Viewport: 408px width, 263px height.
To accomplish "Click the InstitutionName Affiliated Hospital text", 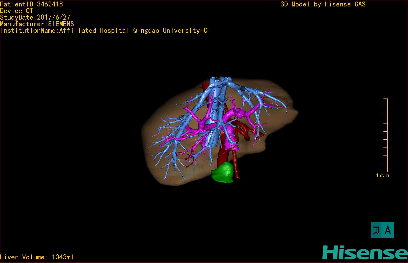I will pyautogui.click(x=104, y=30).
